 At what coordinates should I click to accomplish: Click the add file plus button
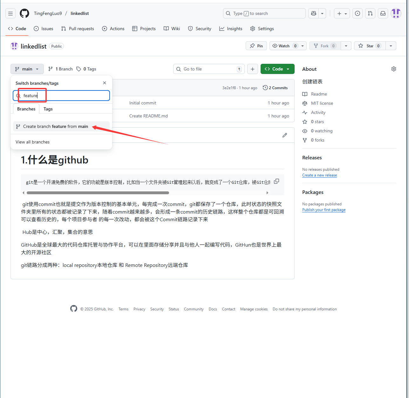pyautogui.click(x=253, y=69)
